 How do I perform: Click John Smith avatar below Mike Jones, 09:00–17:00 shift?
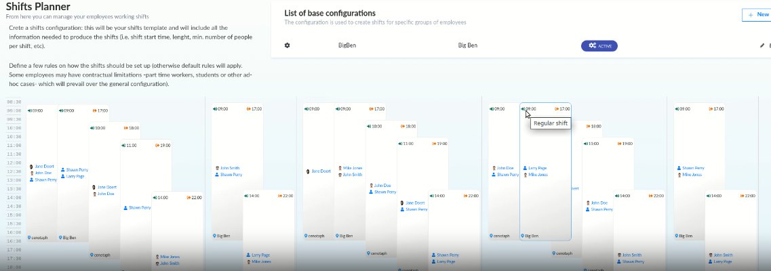(339, 174)
